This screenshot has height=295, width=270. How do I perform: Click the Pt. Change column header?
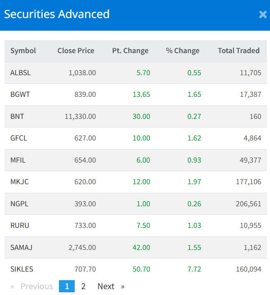point(130,50)
